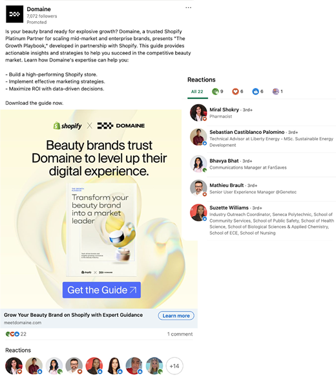Open the 1 comment link
Screen dimensions: 336x377
tap(180, 334)
